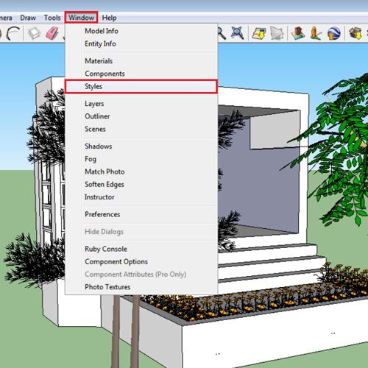Click the Make Component box icon

(34, 33)
